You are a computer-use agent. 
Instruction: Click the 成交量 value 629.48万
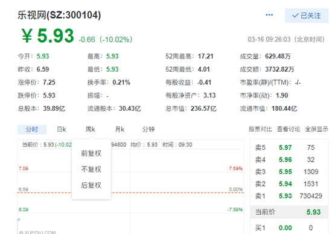[x=278, y=57]
